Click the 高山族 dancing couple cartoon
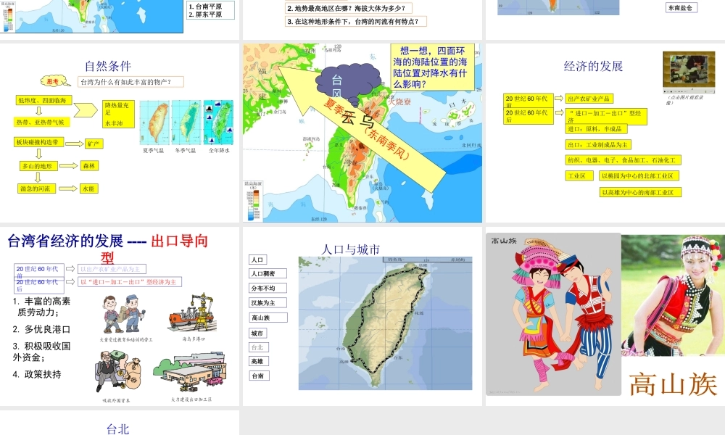This screenshot has height=435, width=725. point(553,315)
